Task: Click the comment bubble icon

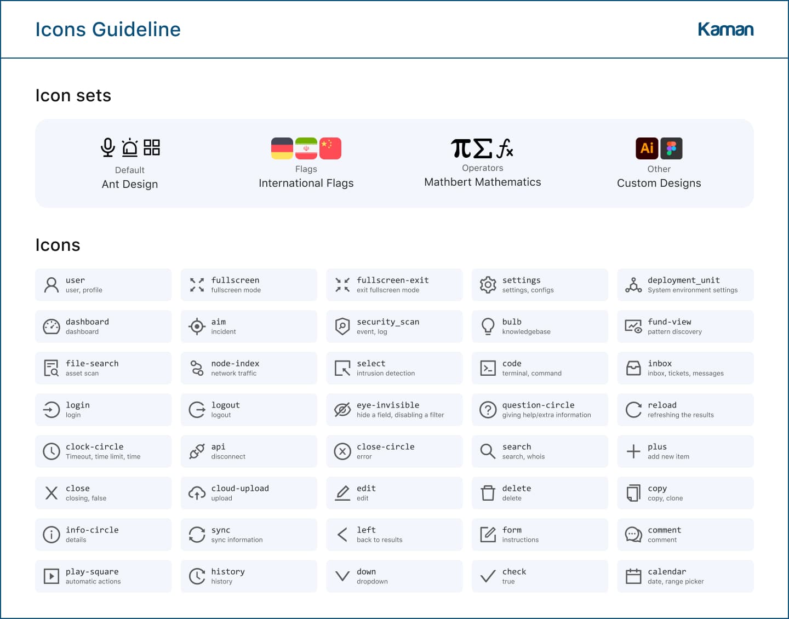Action: (633, 535)
